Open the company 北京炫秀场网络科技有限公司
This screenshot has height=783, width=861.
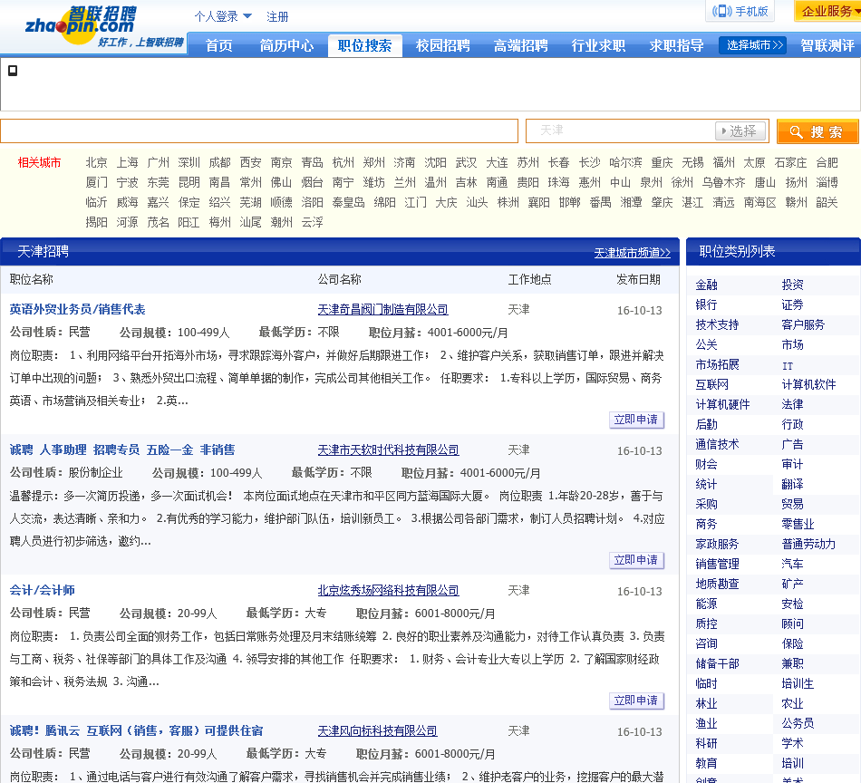[x=388, y=591]
